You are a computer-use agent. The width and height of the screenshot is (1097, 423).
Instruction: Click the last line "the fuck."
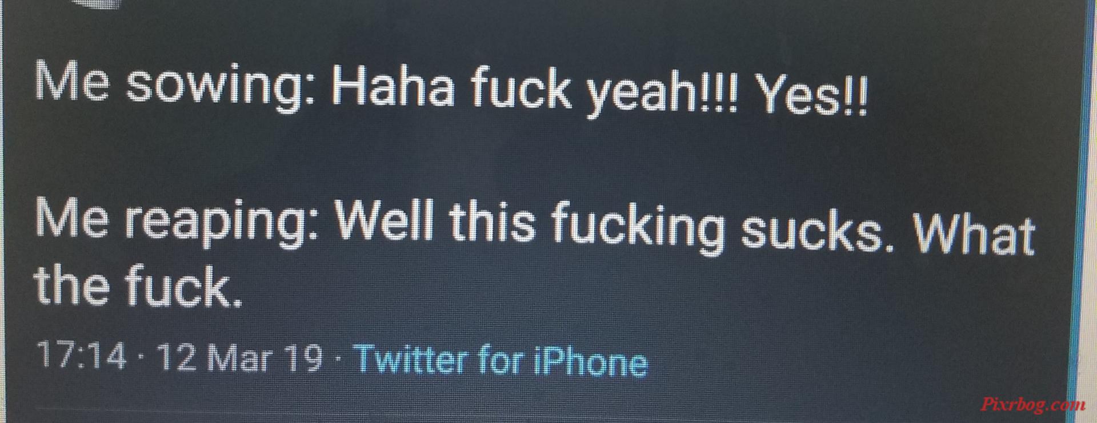pos(138,286)
